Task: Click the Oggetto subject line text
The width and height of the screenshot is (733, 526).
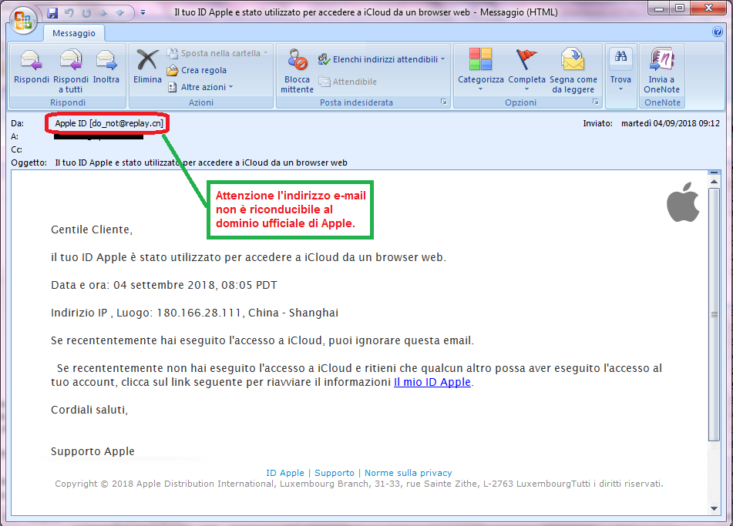Action: click(201, 162)
